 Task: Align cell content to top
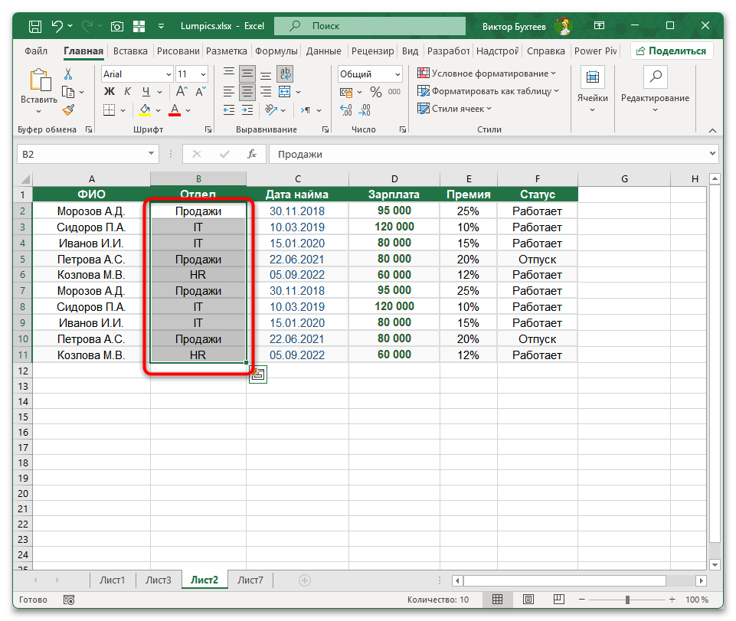pyautogui.click(x=228, y=74)
